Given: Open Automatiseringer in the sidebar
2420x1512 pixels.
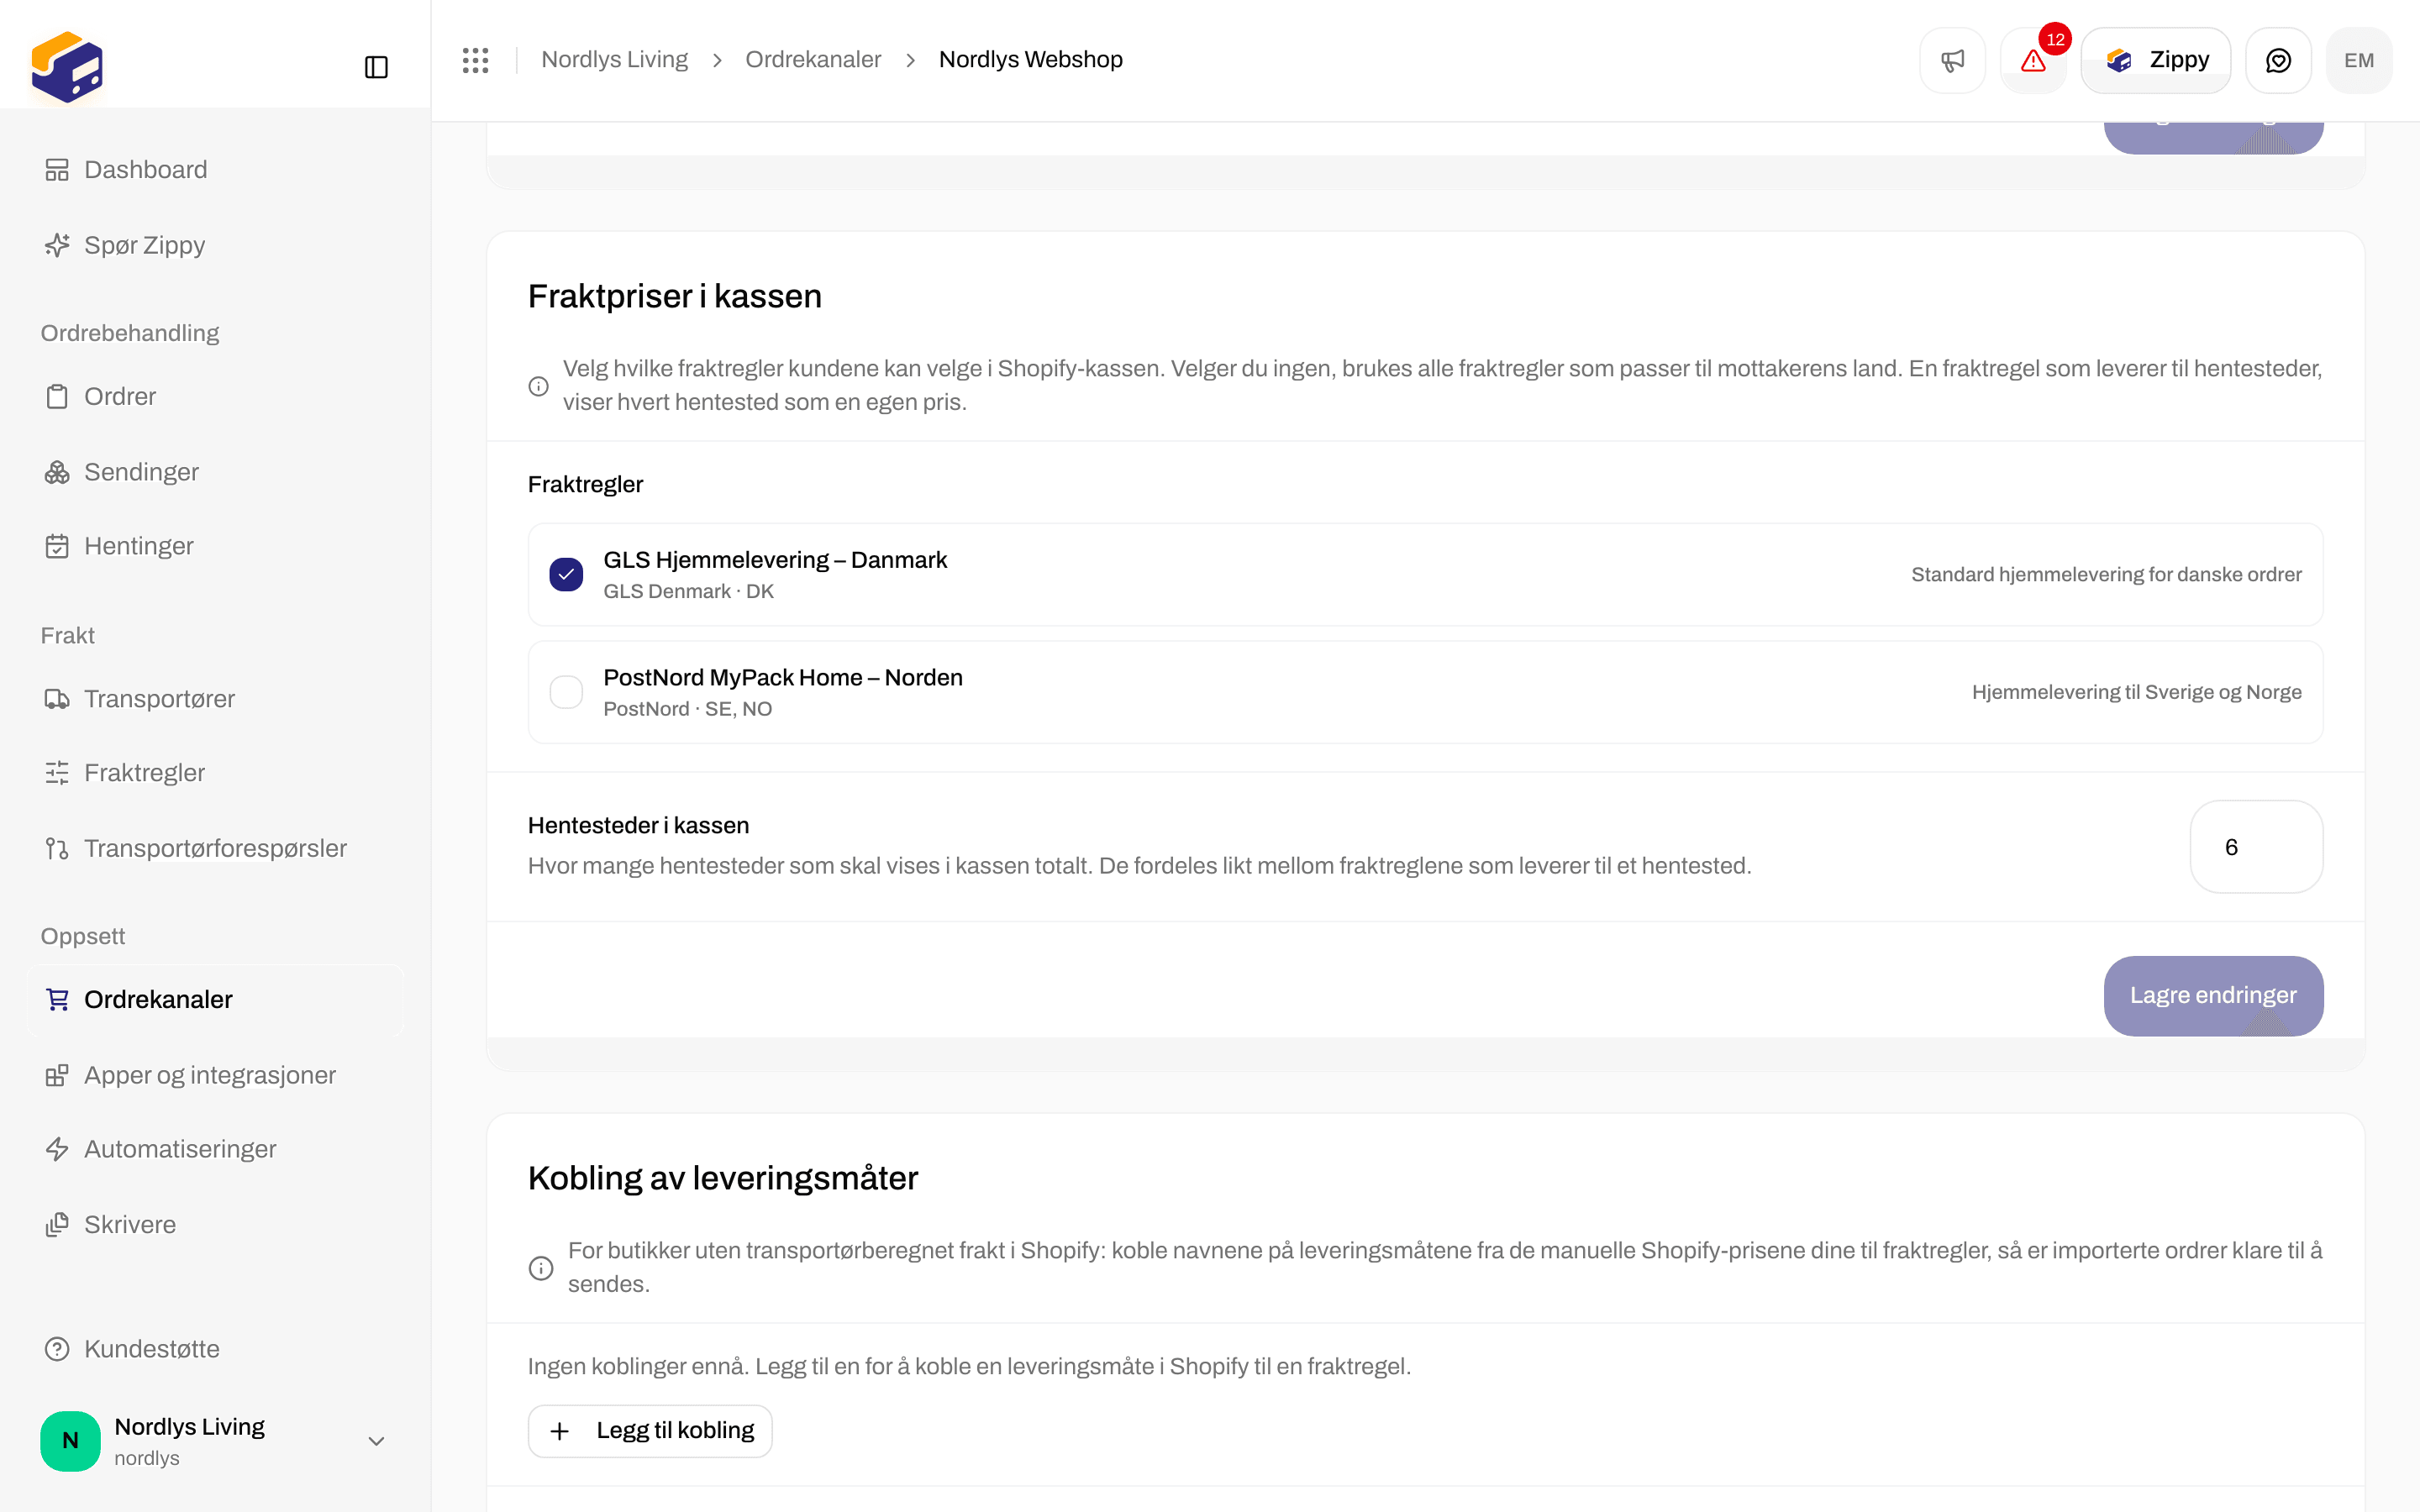Looking at the screenshot, I should (216, 1149).
